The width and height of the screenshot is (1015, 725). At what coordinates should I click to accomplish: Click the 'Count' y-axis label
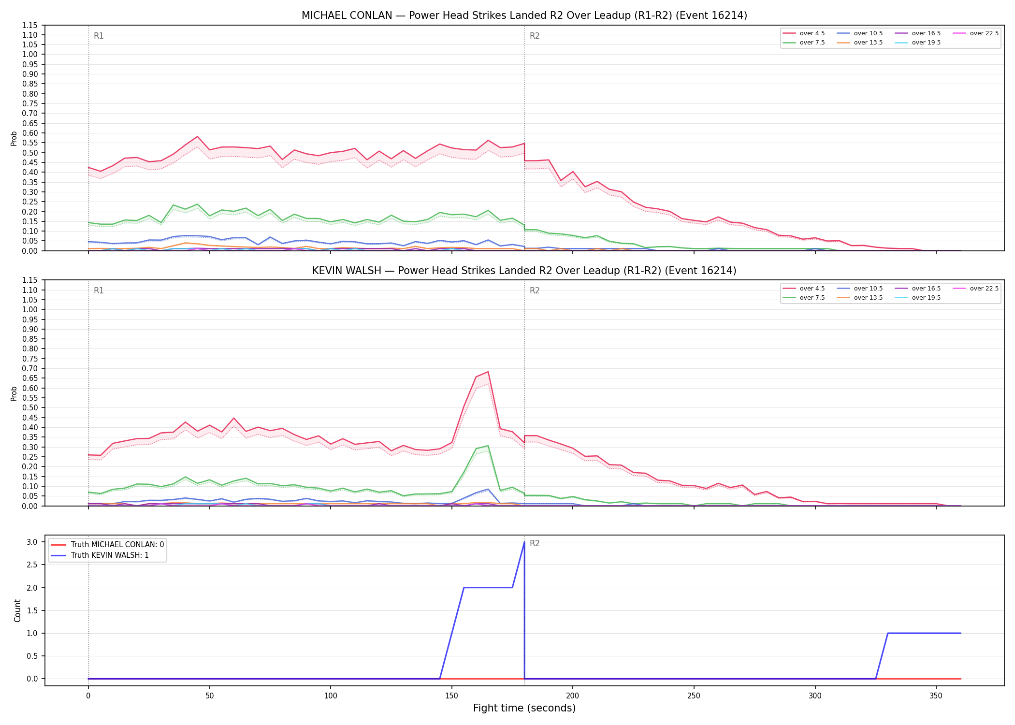(18, 610)
